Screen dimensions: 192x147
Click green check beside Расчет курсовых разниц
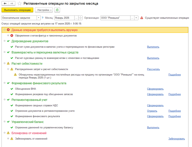point(12,58)
